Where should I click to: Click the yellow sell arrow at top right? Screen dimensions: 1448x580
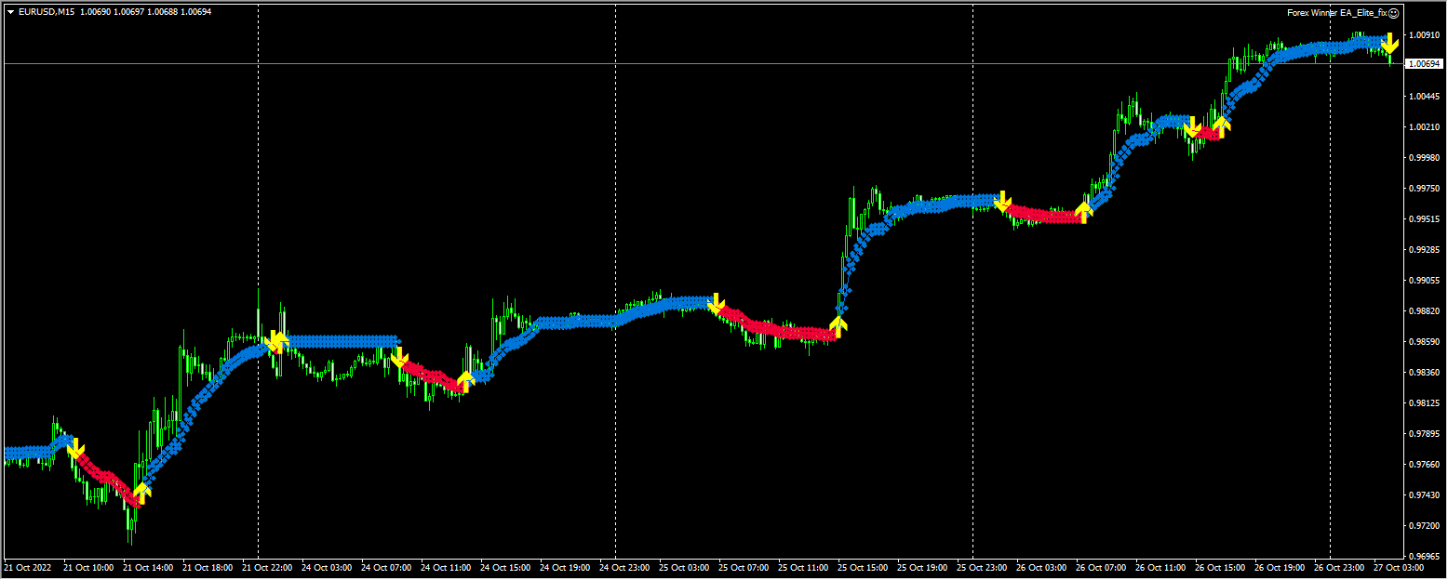(1388, 42)
